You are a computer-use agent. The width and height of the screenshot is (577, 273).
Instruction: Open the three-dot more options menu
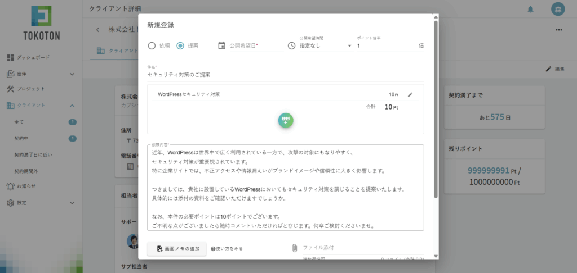click(558, 30)
